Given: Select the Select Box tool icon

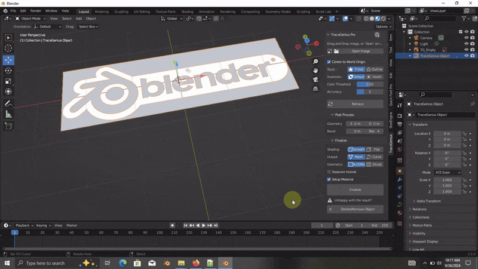Looking at the screenshot, I should [8, 38].
